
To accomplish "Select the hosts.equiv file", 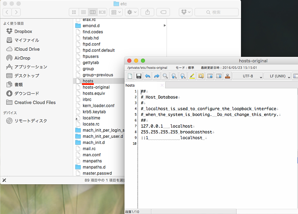I will click(x=94, y=93).
